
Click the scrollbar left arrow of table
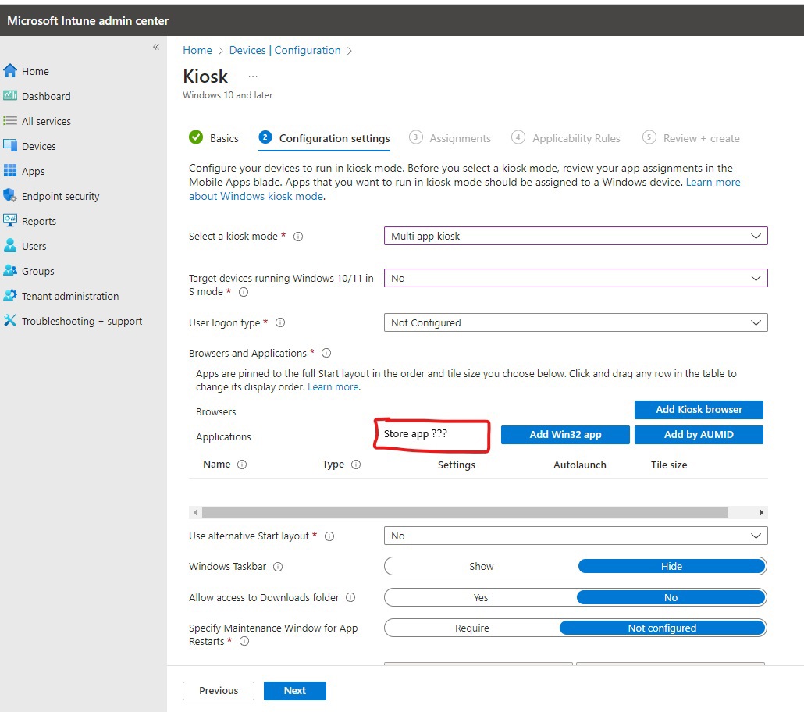pos(195,512)
